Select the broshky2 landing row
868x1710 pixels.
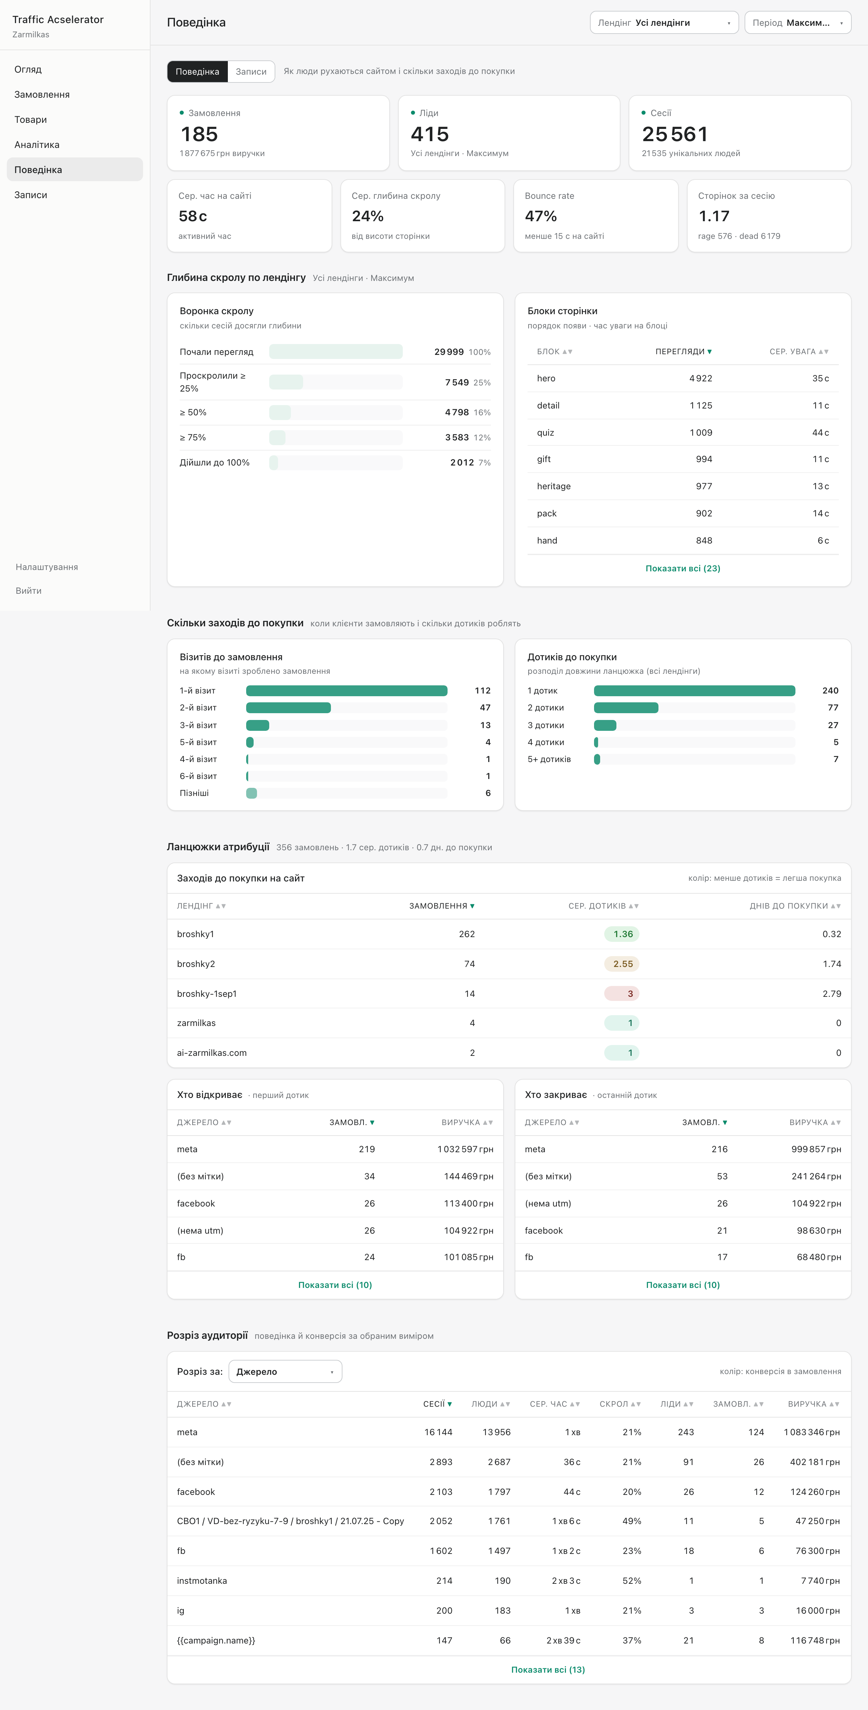[x=509, y=964]
